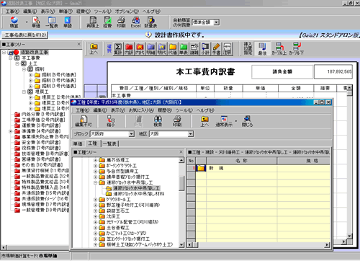Screen dimensions: 360x261
Task: Switch to the 一覧表 tab
Action: [109, 143]
